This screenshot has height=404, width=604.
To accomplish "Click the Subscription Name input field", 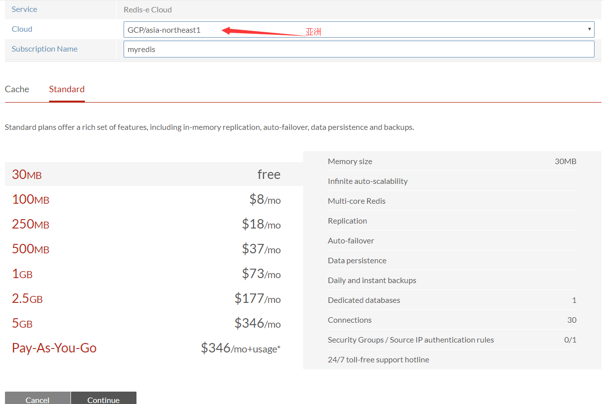I will tap(358, 49).
